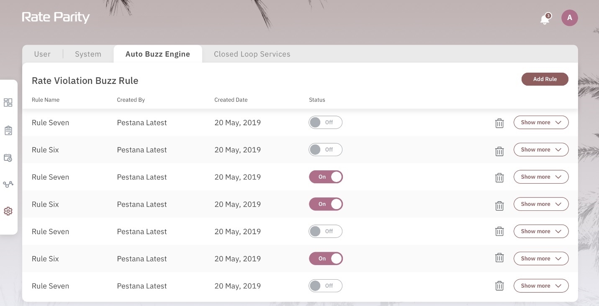Switch to the Closed Loop Services tab
The height and width of the screenshot is (306, 599).
point(252,54)
